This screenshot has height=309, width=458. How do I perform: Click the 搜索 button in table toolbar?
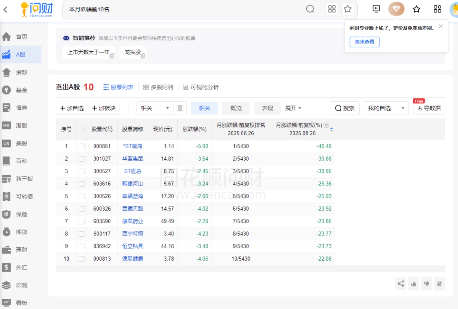(345, 108)
